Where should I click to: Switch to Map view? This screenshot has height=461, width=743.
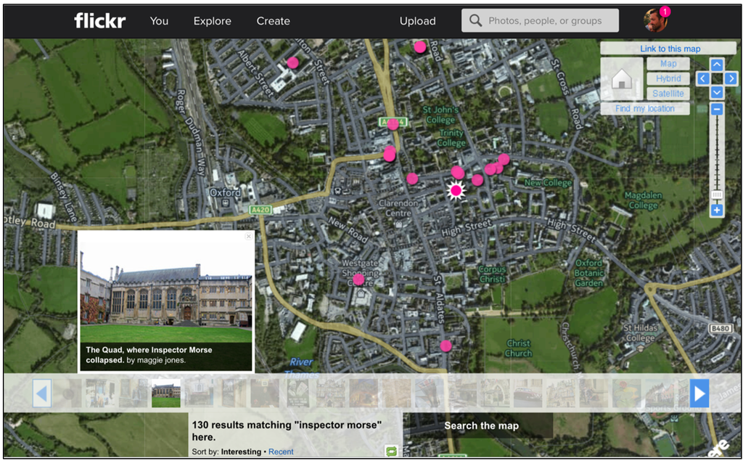point(668,64)
